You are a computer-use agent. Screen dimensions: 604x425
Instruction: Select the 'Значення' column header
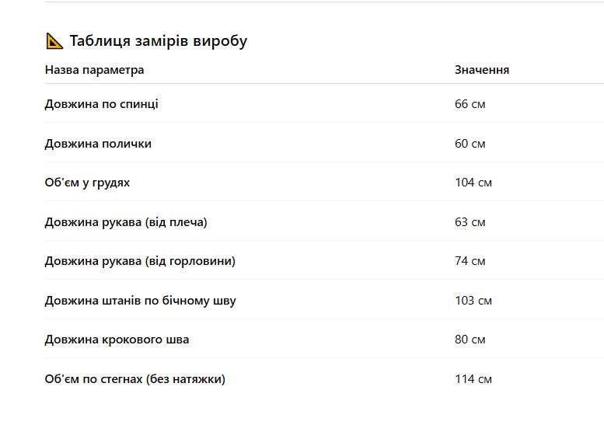pos(482,70)
